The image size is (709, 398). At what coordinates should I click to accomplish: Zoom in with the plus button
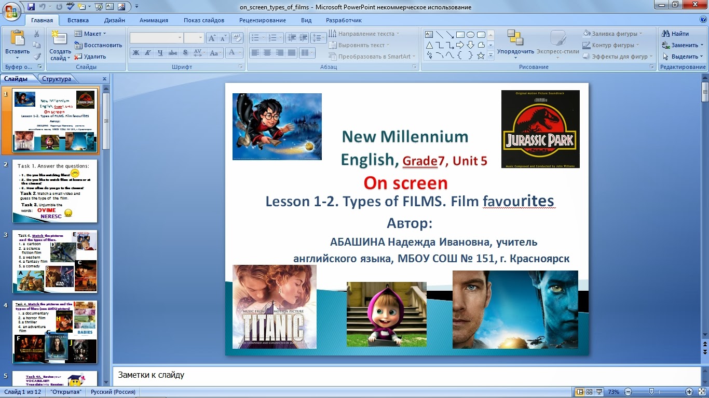coord(689,392)
